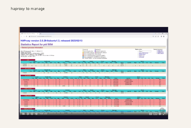Click the Backend row of api_backend table
This screenshot has width=191, height=128.
[93, 86]
